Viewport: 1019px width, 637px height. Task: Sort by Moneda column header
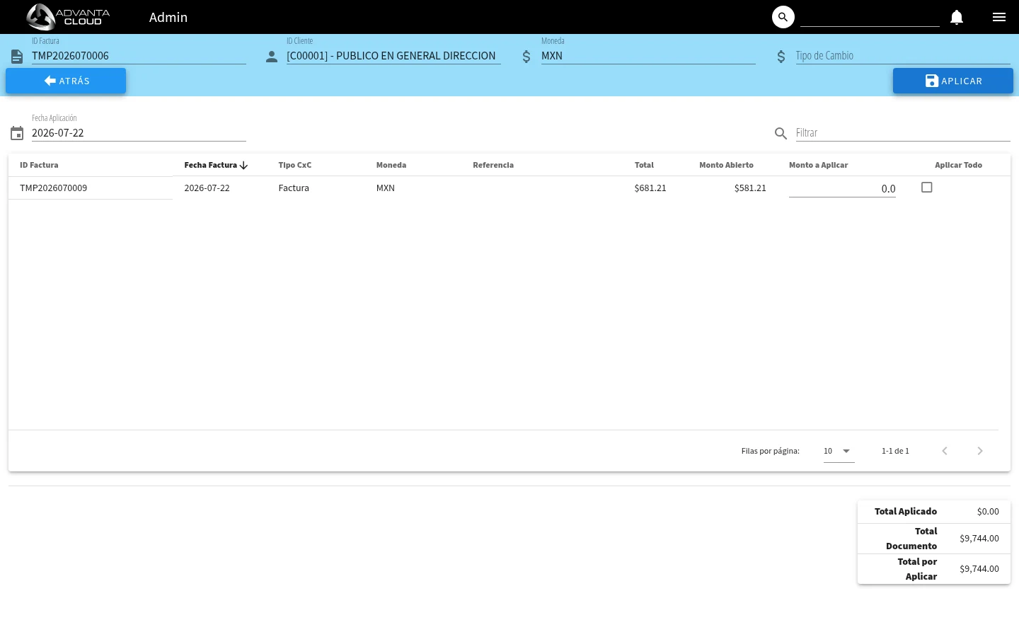pos(391,165)
